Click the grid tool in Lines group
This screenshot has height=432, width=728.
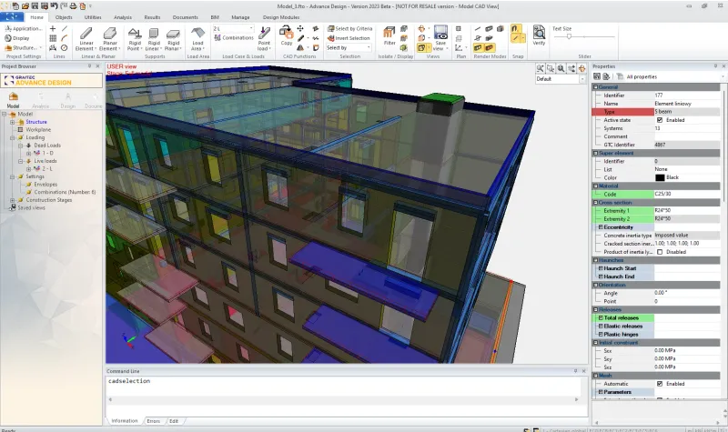tap(53, 38)
